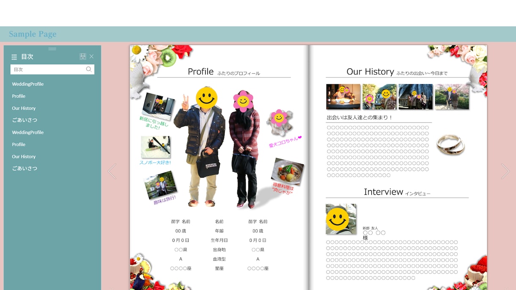Click the Sample Page title
This screenshot has width=516, height=290.
(33, 34)
